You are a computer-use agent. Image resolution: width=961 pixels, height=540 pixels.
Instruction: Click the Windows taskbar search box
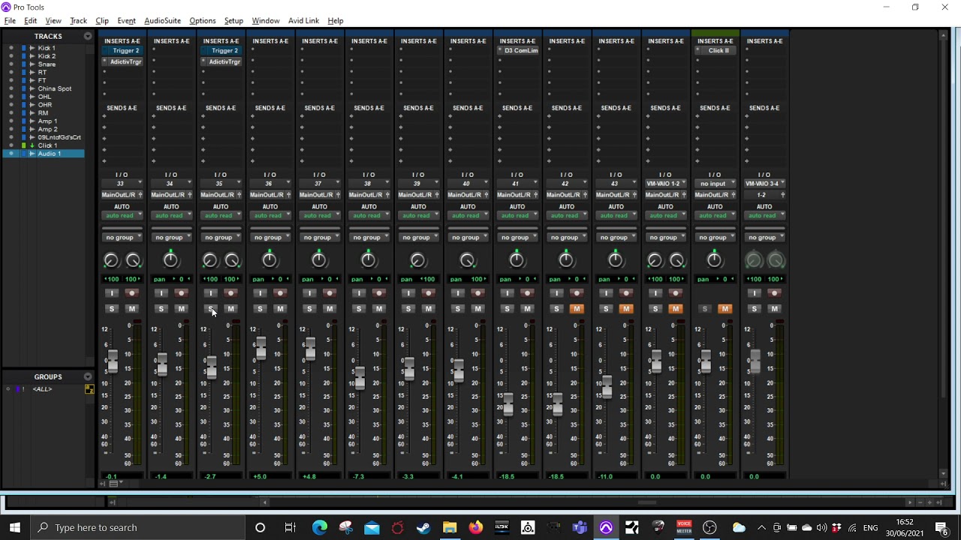137,528
